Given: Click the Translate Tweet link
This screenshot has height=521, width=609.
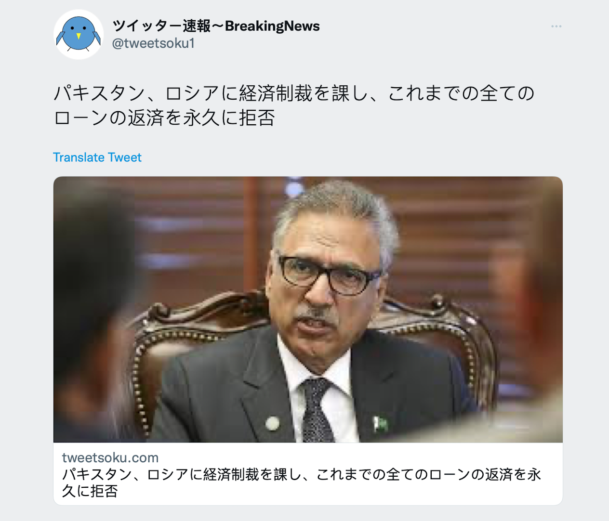Looking at the screenshot, I should click(x=97, y=157).
